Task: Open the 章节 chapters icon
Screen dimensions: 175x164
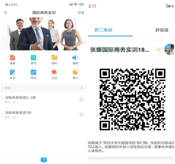Action: pos(33,58)
